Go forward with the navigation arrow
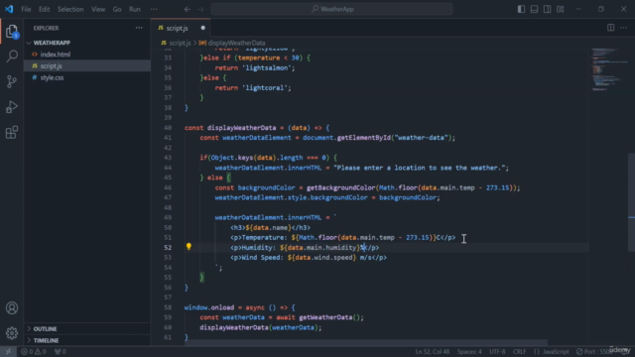Screen dimensions: 635x357 point(200,9)
